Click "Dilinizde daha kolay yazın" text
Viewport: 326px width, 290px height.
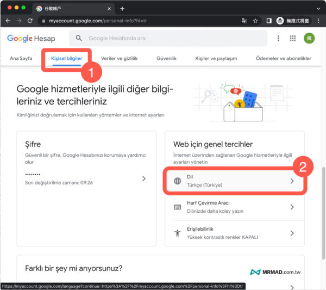click(x=215, y=211)
